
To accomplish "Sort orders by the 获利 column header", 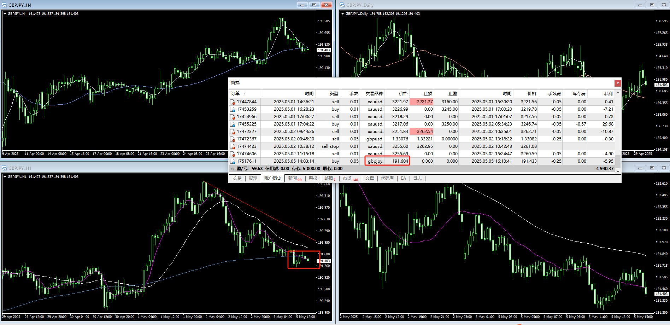I will coord(608,94).
